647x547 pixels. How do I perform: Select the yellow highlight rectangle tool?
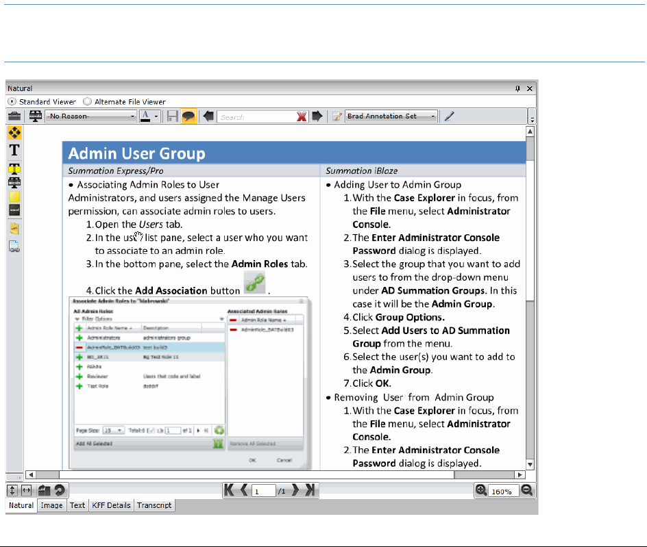pyautogui.click(x=14, y=196)
